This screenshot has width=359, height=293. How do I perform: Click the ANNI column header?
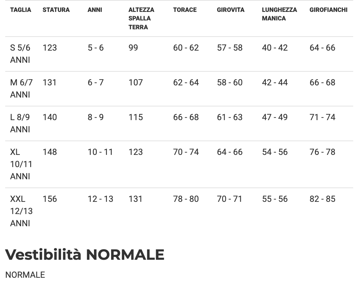pyautogui.click(x=95, y=10)
